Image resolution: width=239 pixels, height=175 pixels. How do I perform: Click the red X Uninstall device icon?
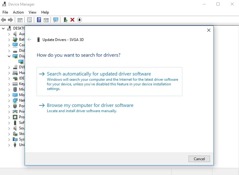(72, 20)
